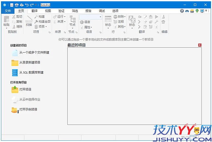
Task: Click the 复制 copy button
Action: [17, 22]
